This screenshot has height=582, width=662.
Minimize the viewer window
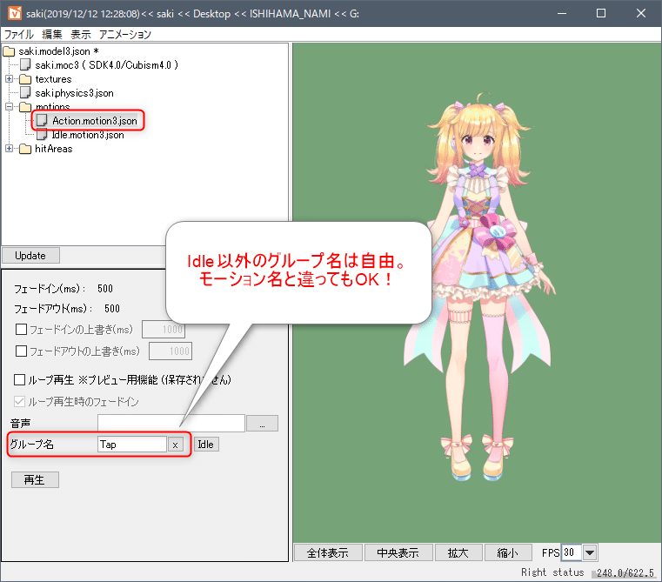click(x=561, y=13)
